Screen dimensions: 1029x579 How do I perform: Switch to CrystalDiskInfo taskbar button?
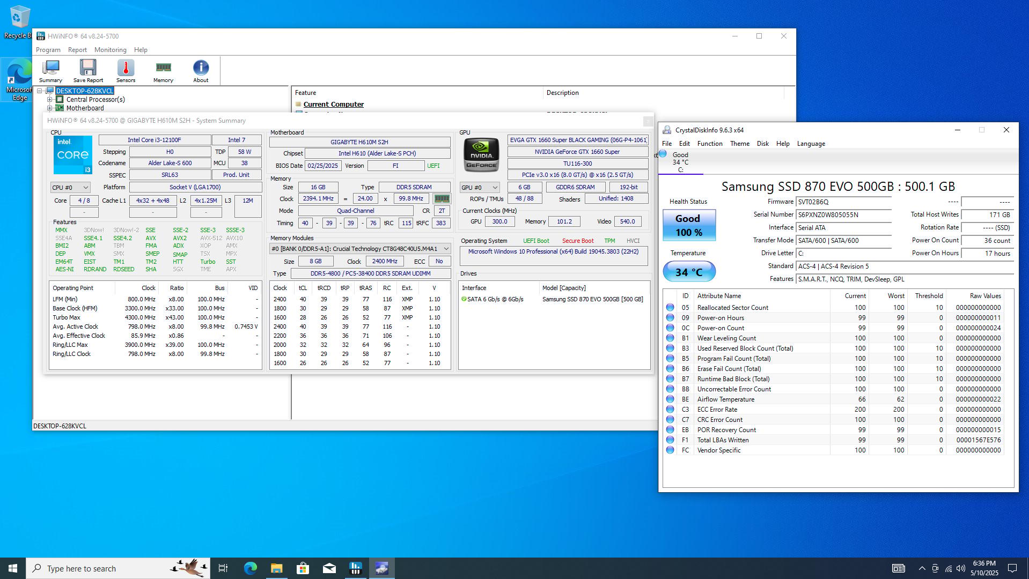[x=381, y=568]
